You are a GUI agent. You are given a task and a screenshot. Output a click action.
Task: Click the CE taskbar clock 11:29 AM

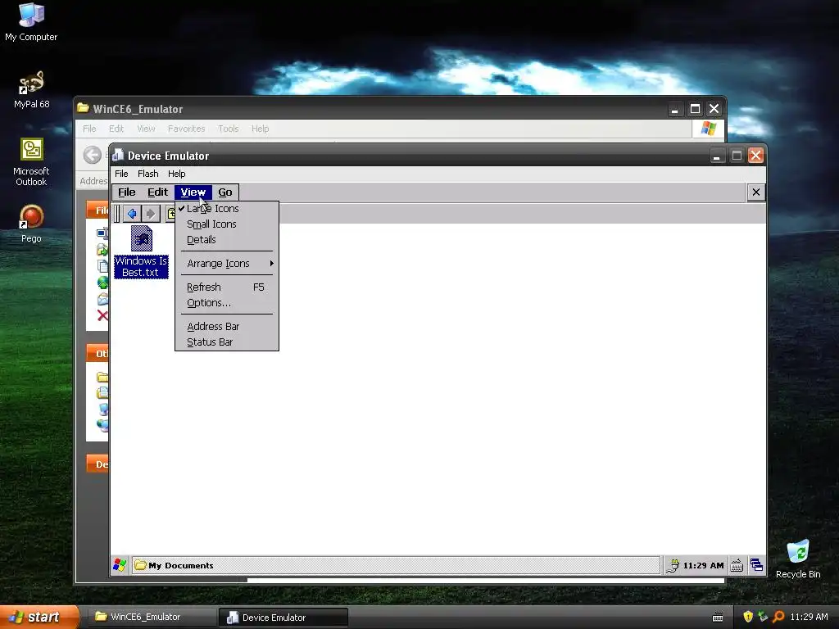[703, 565]
